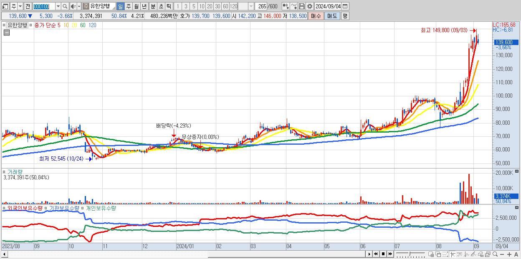Select the 틱 tick chart period
The width and height of the screenshot is (521, 259).
169,6
